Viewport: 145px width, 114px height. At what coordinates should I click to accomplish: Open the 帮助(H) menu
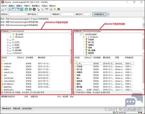click(52, 6)
